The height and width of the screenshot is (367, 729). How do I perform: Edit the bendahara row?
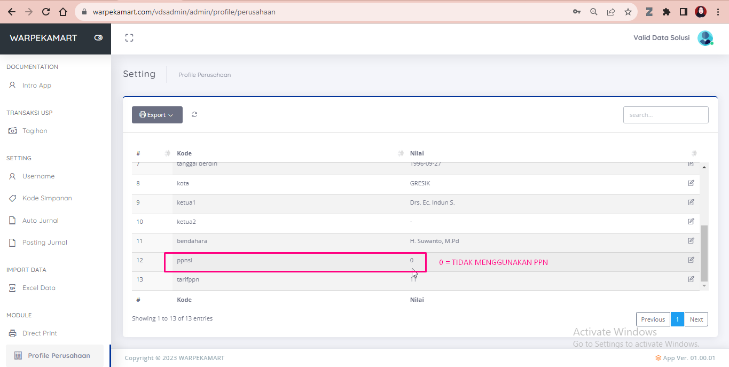tap(691, 240)
